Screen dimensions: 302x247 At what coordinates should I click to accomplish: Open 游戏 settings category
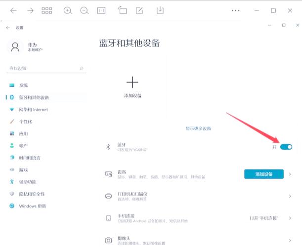pos(46,170)
